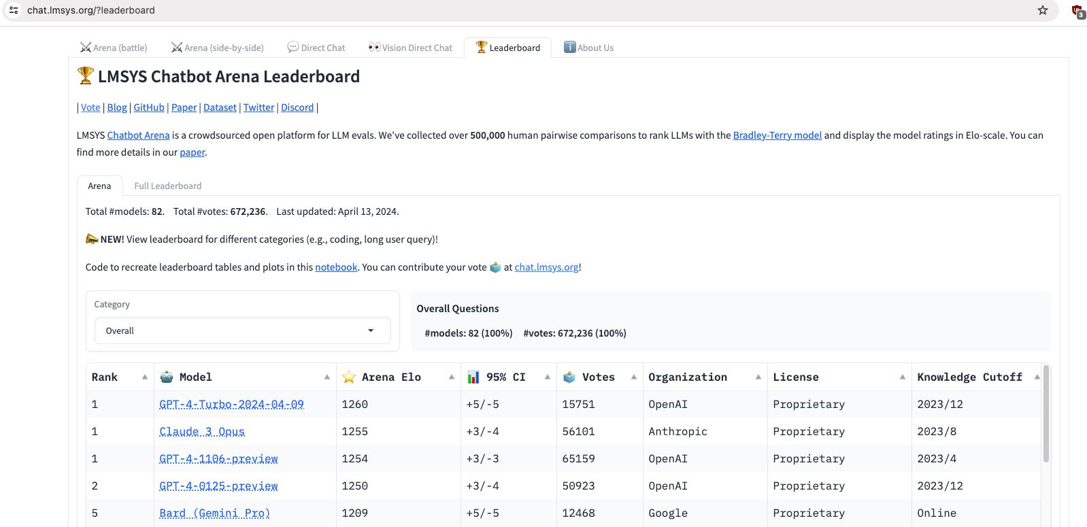Sort by License using its arrow
Image resolution: width=1087 pixels, height=527 pixels.
(903, 377)
